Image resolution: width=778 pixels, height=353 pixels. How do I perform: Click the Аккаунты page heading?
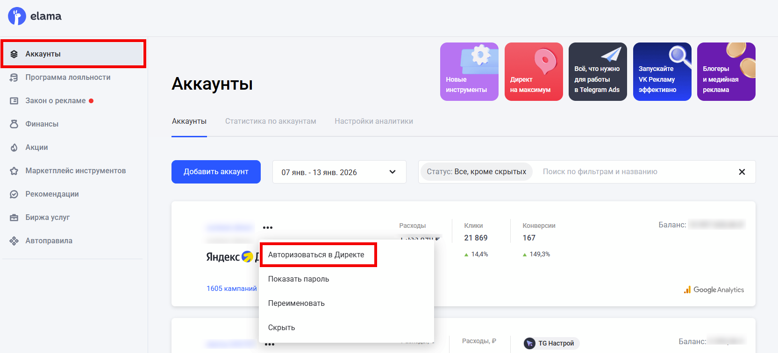(212, 84)
